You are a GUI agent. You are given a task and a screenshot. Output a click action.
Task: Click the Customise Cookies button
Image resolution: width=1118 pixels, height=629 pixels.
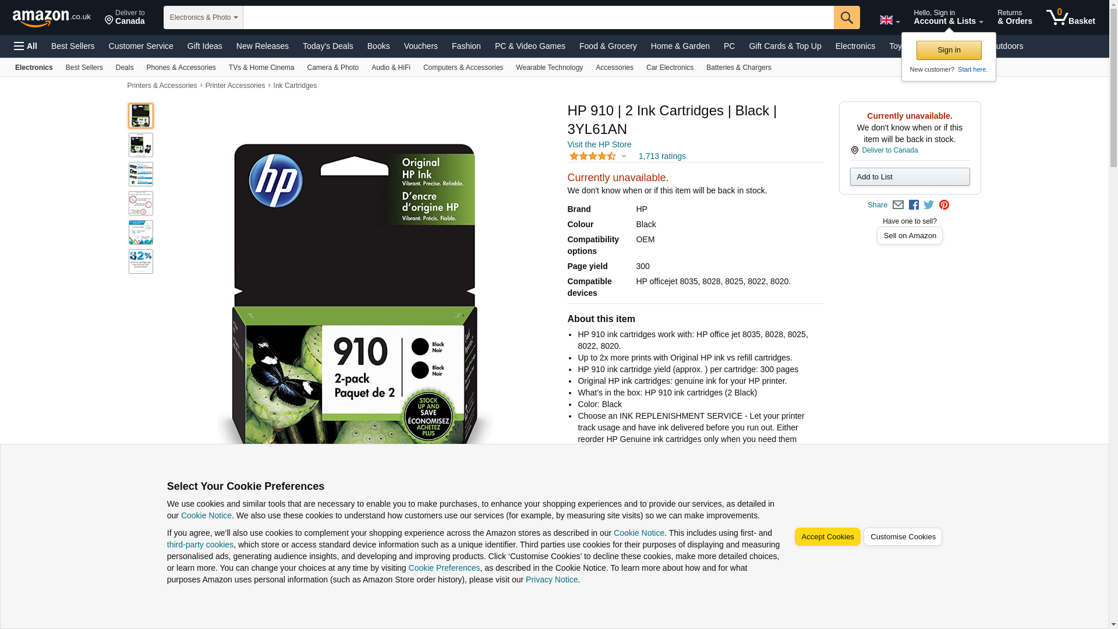903,537
